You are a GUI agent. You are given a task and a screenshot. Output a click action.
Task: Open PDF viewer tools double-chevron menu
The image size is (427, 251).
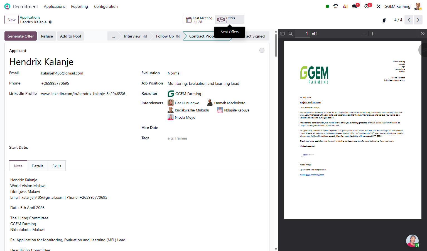(x=423, y=34)
